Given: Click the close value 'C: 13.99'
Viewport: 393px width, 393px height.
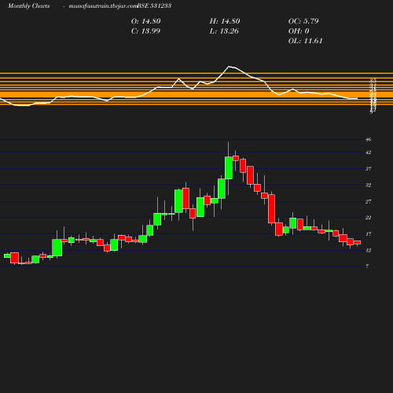Looking at the screenshot, I should [x=145, y=31].
